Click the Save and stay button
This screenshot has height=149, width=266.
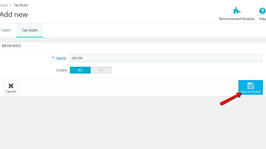(251, 87)
